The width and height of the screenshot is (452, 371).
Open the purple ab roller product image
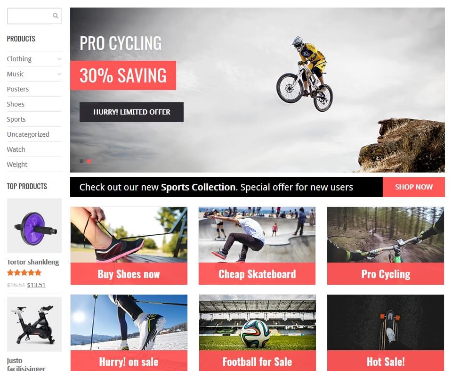pyautogui.click(x=34, y=226)
